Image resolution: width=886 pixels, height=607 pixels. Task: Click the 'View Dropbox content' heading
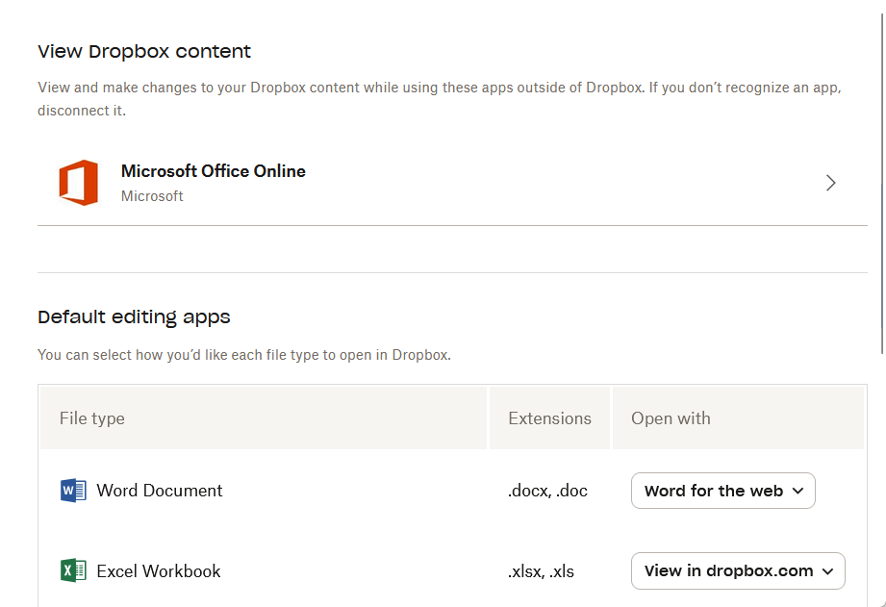(x=144, y=51)
